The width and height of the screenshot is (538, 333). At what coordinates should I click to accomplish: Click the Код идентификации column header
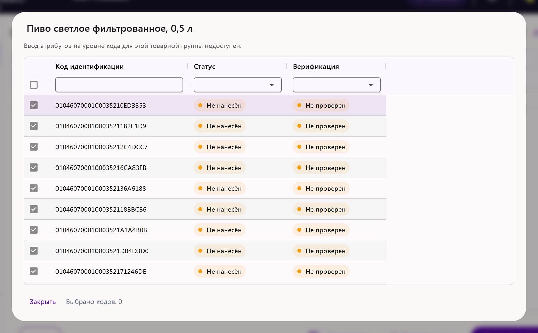[89, 66]
